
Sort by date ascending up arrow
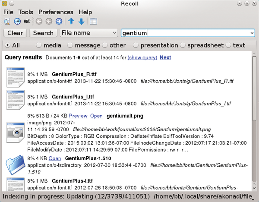pos(71,21)
